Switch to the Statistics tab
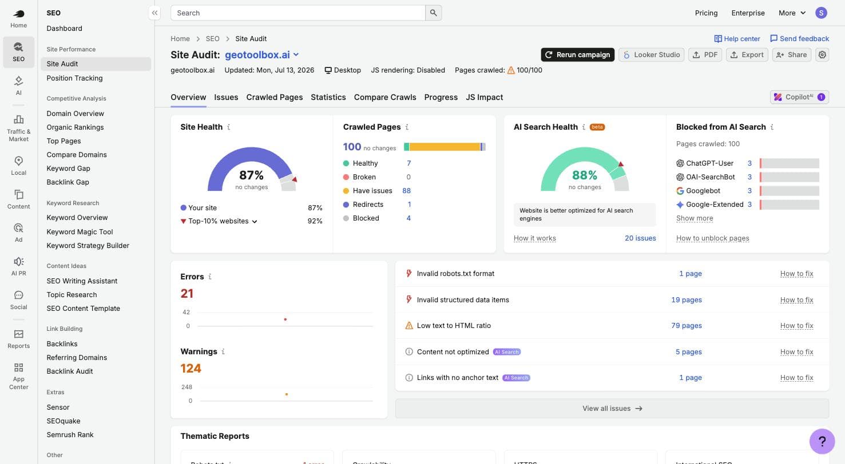This screenshot has height=464, width=845. [x=328, y=97]
